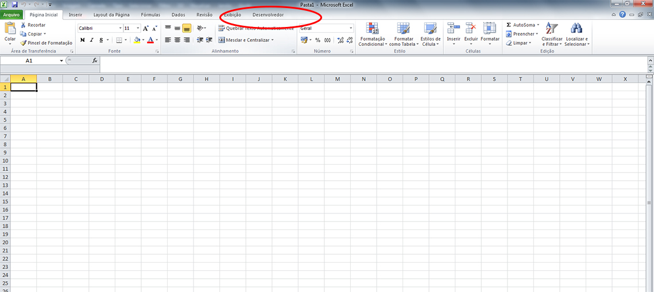Click accounting currency format icon
This screenshot has width=654, height=292.
304,40
